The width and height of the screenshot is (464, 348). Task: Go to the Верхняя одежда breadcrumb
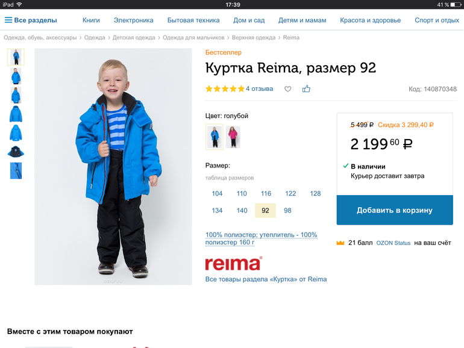253,37
